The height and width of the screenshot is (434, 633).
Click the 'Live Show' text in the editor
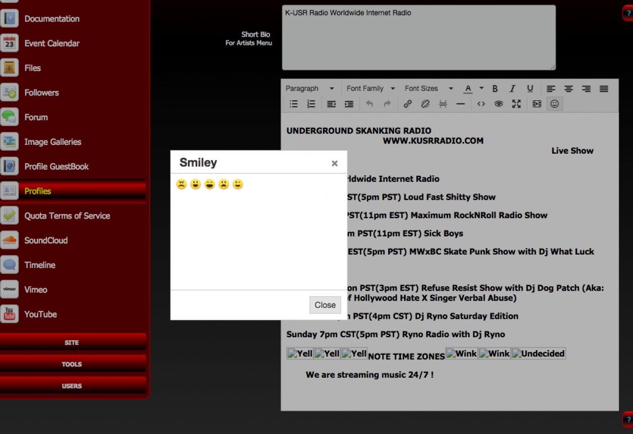tap(573, 151)
